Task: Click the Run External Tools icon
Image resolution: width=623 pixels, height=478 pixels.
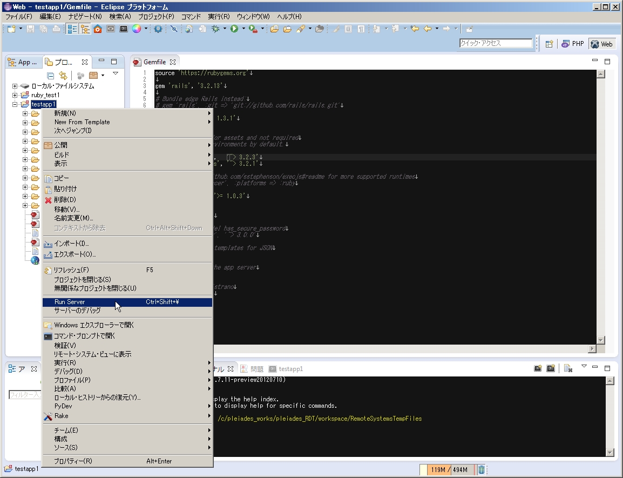Action: click(x=253, y=29)
